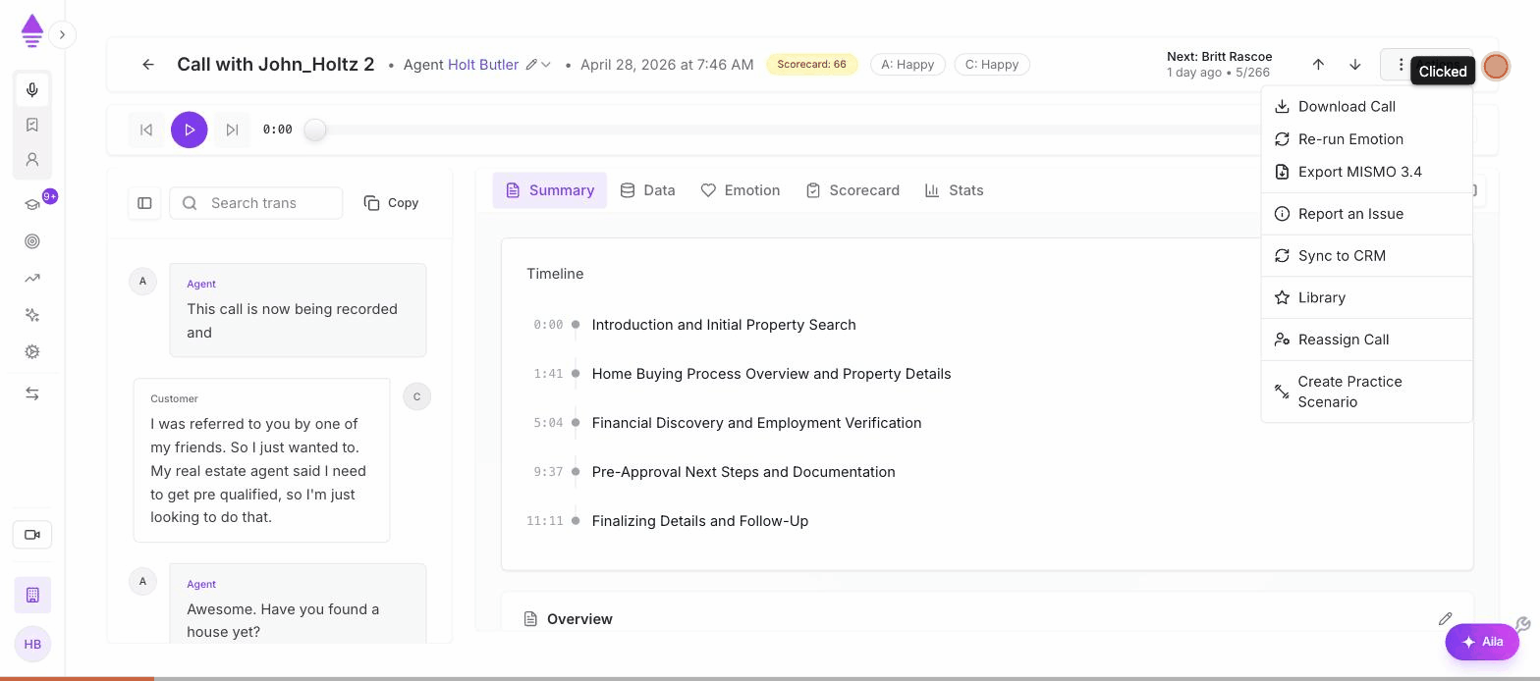This screenshot has width=1540, height=681.
Task: Click the target icon in sidebar
Action: click(x=32, y=241)
